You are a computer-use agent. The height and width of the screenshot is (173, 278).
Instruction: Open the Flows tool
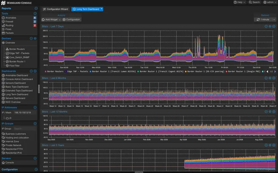(8, 29)
